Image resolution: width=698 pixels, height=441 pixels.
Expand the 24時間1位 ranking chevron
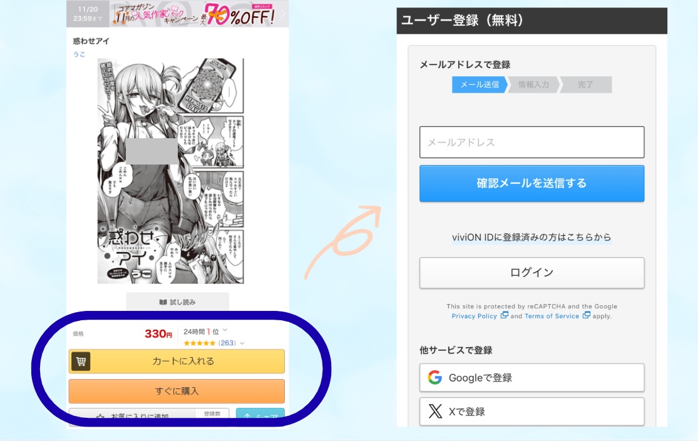coord(225,330)
